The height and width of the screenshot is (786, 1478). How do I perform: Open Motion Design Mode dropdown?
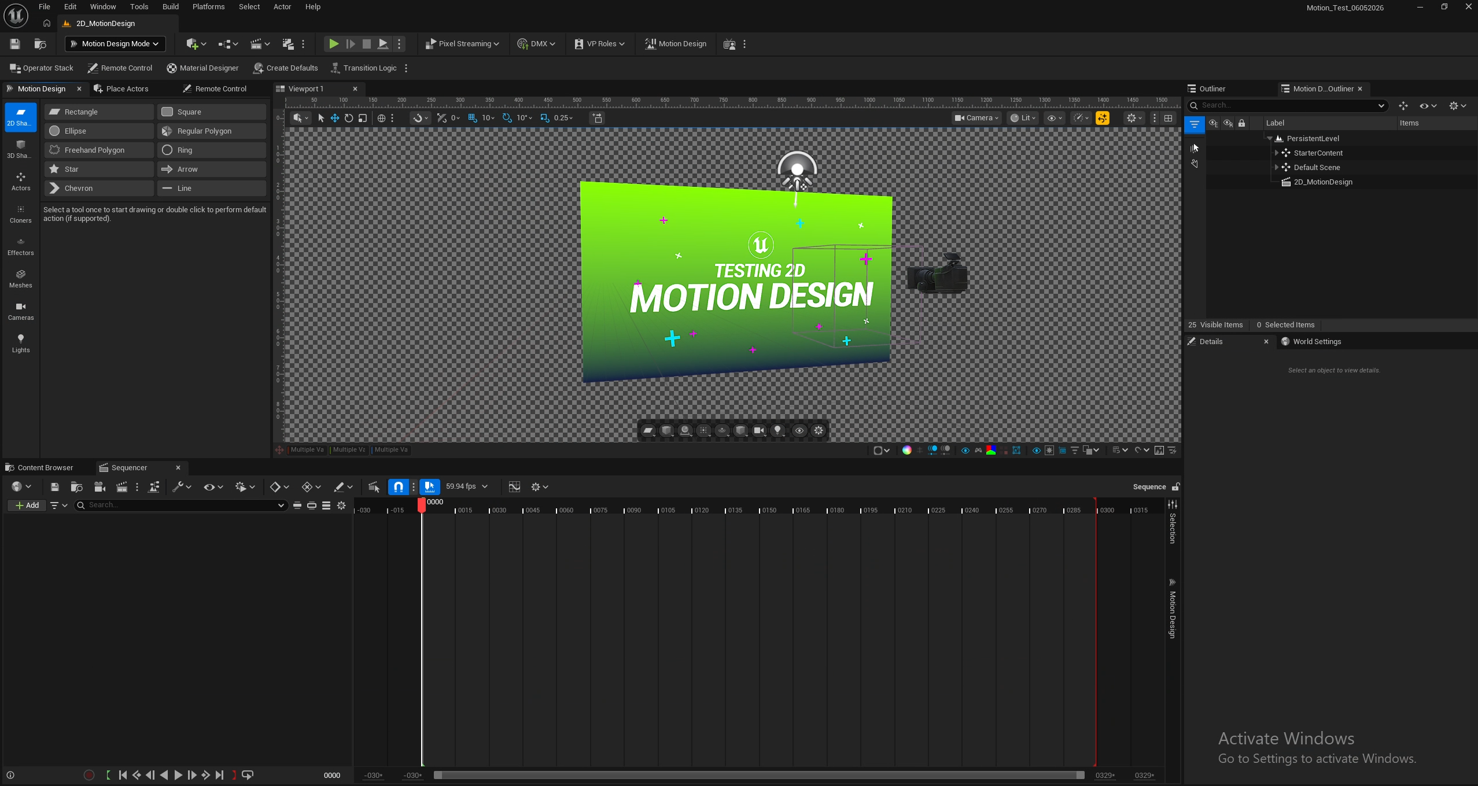(115, 44)
